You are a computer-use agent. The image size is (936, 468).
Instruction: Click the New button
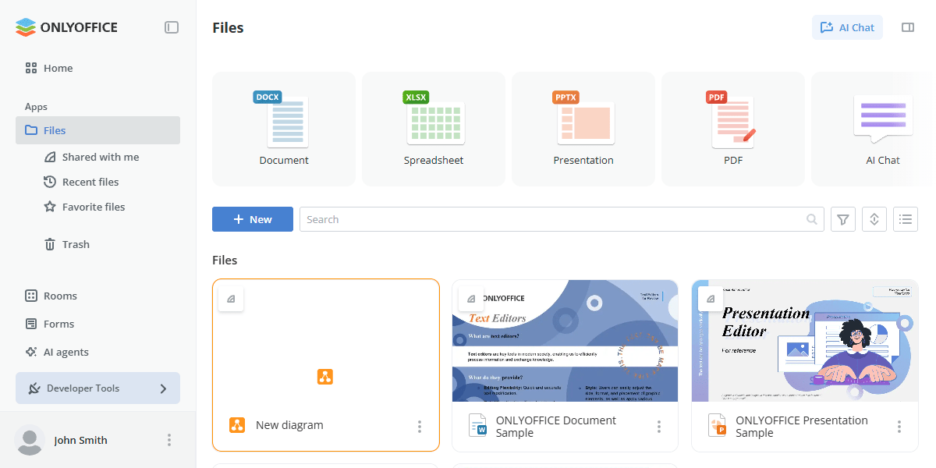(x=253, y=219)
